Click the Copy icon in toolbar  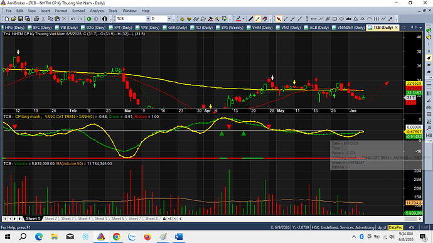point(50,19)
